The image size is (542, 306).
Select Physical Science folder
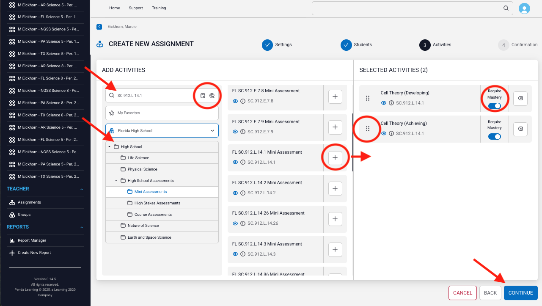(162, 169)
